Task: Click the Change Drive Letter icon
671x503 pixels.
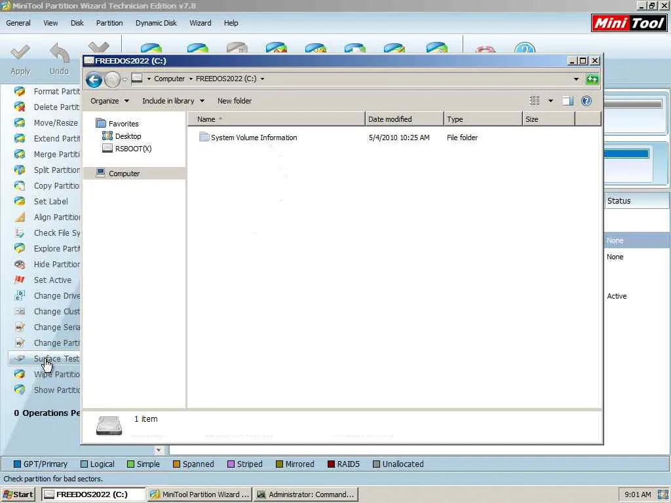Action: (x=20, y=295)
